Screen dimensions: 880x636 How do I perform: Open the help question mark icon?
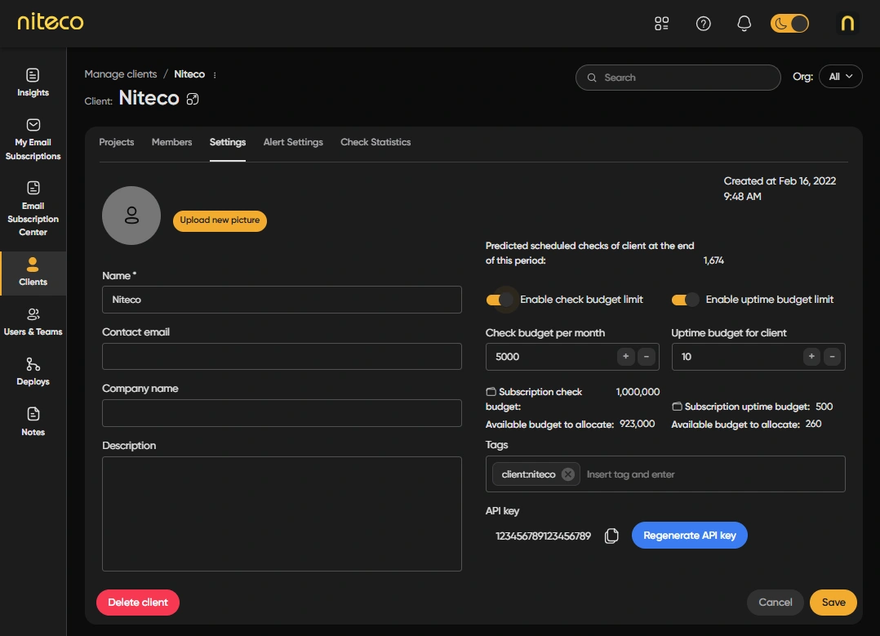point(703,24)
